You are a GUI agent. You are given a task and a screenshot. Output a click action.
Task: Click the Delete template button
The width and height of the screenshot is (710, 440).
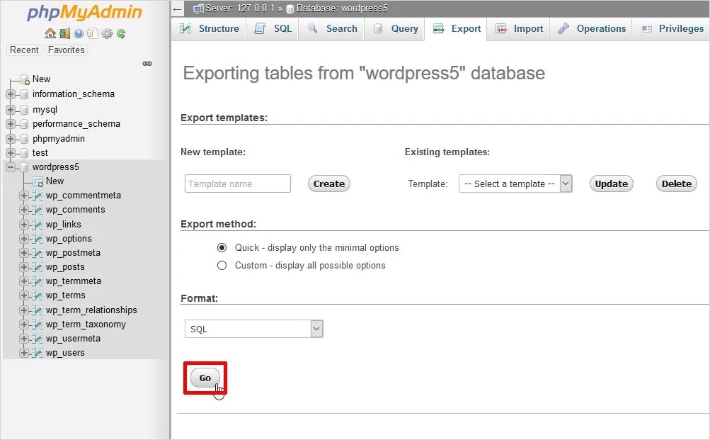point(675,183)
